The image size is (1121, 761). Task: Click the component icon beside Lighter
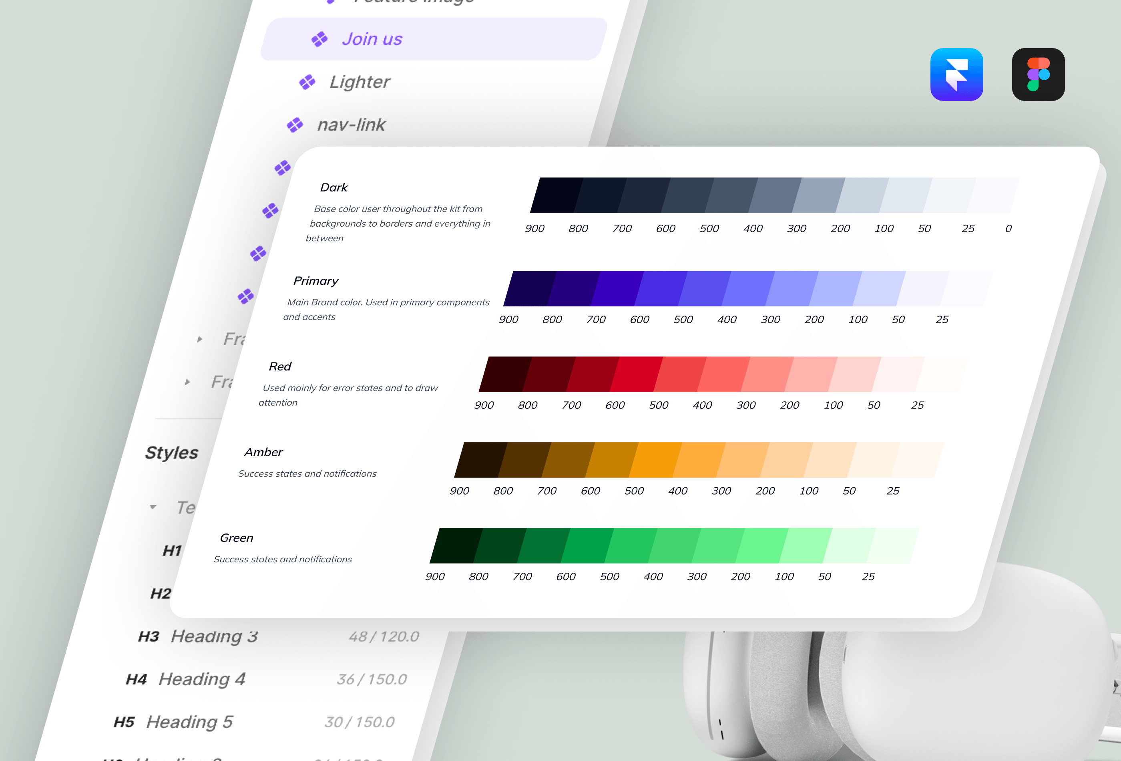tap(307, 82)
